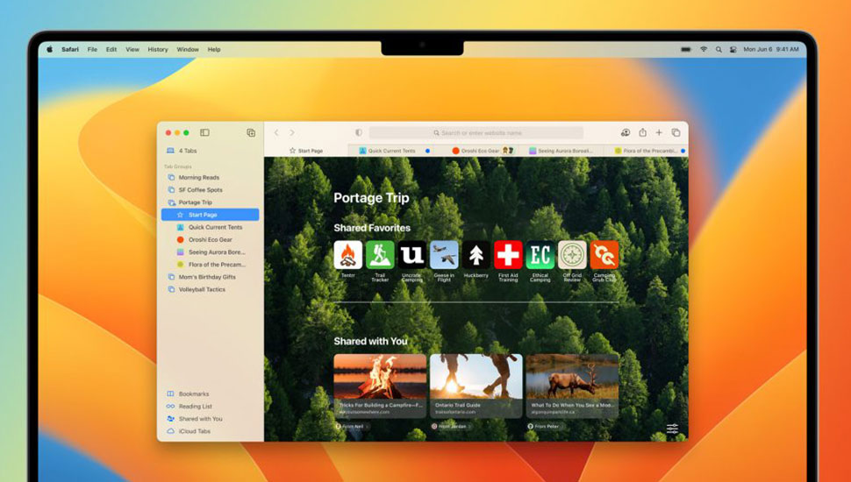Click the battery status icon
Image resolution: width=851 pixels, height=482 pixels.
coord(686,49)
